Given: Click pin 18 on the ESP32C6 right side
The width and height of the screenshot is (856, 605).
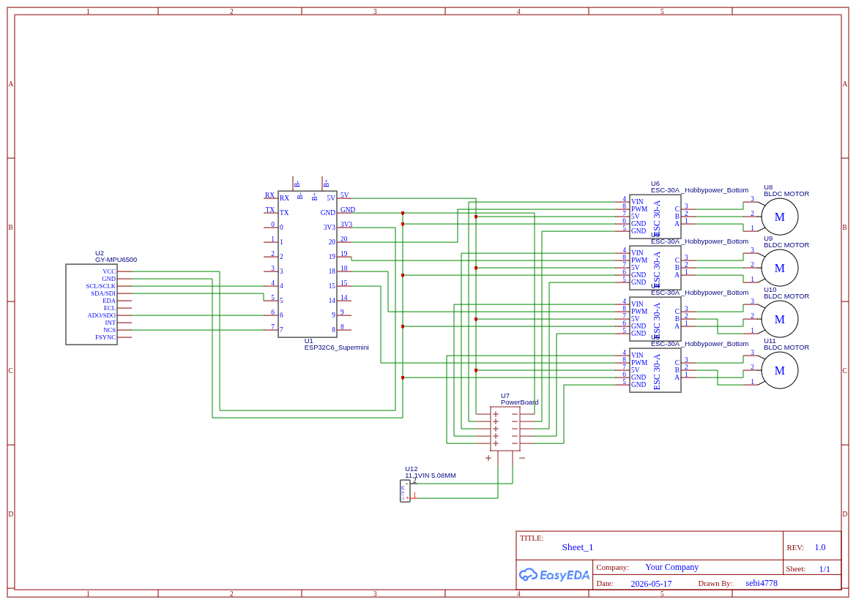Looking at the screenshot, I should coord(332,271).
